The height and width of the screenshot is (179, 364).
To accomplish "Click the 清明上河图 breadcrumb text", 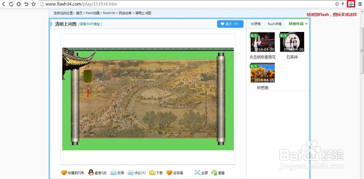I will tap(143, 13).
